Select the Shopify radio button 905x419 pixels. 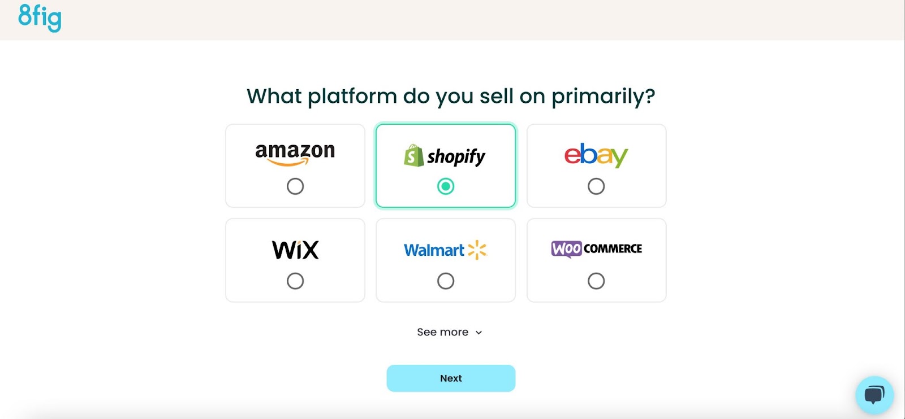pos(446,186)
